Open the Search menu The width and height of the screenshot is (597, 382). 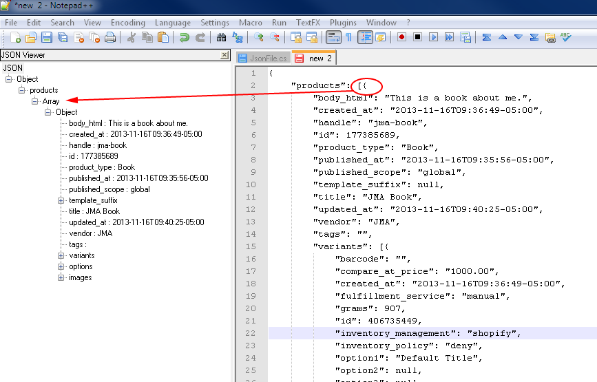click(62, 23)
